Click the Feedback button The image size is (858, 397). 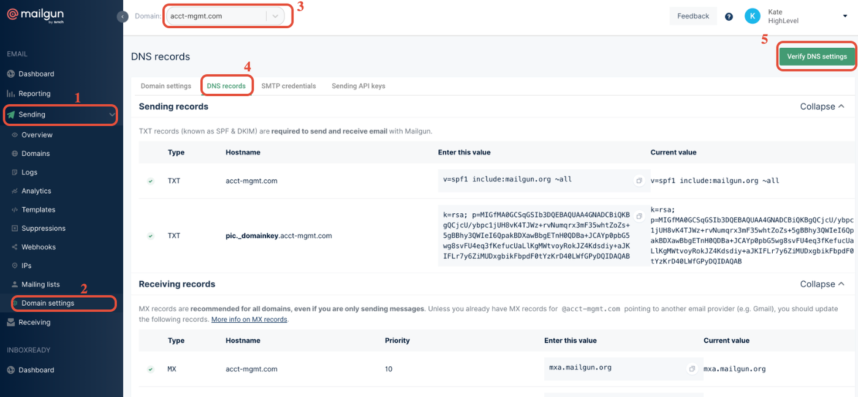693,17
